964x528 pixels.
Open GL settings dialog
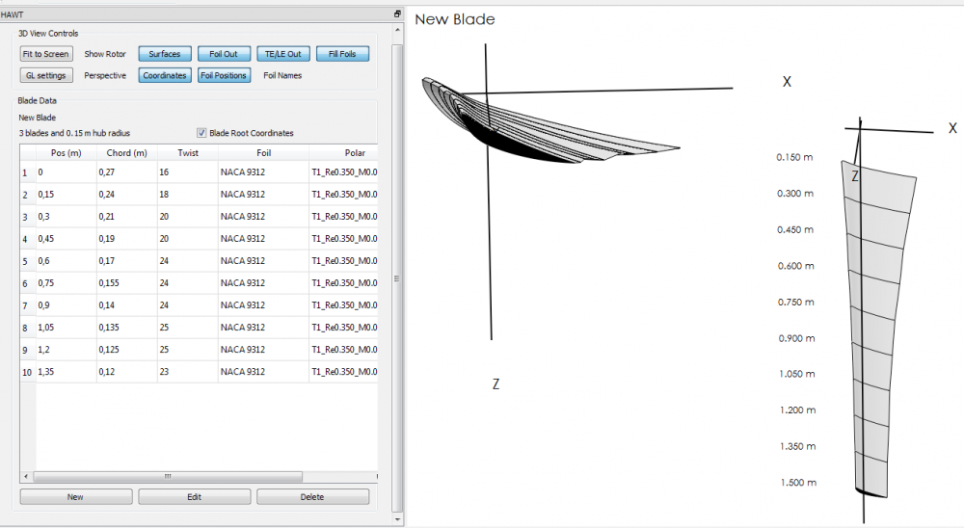(46, 75)
